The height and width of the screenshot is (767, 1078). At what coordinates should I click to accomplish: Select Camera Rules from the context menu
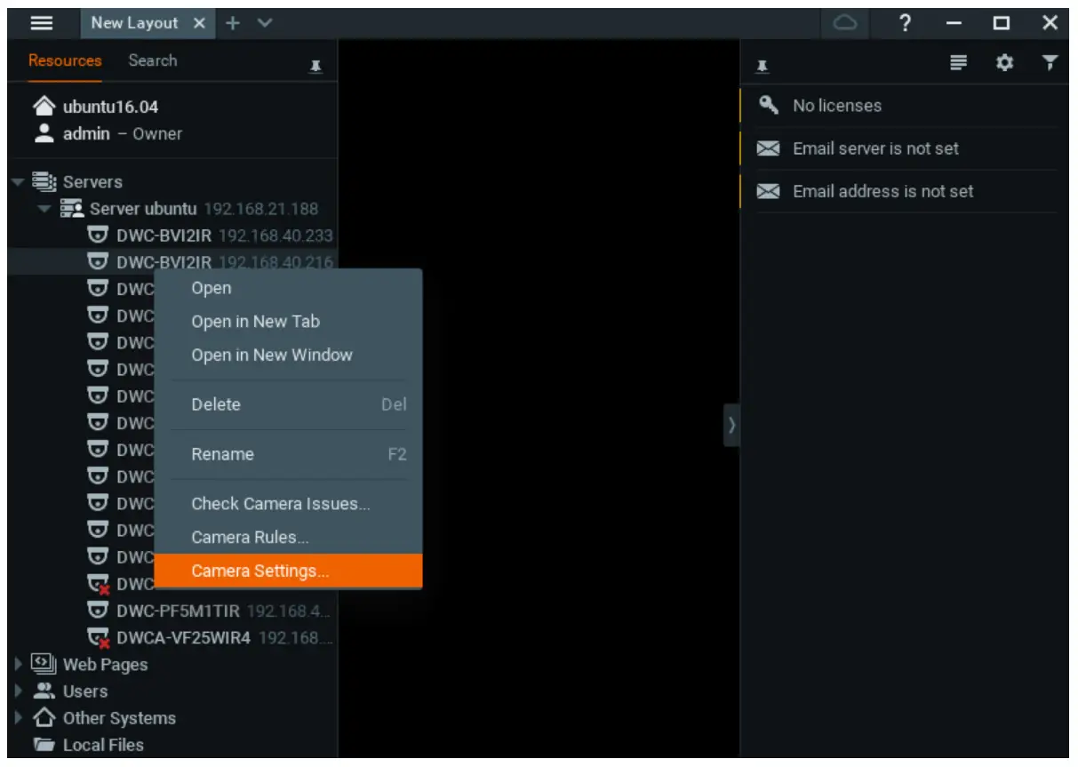(x=250, y=537)
